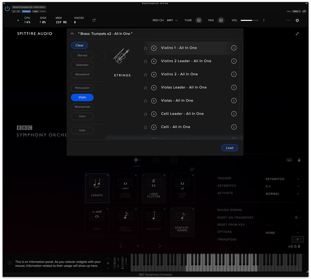Viewport: 311px width, 280px height.
Task: Select the Legato articulation
Action: tap(97, 188)
